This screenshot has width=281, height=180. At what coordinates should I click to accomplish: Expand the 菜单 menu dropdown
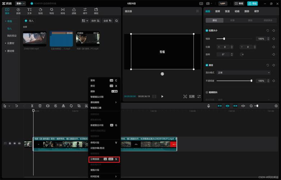click(x=20, y=3)
